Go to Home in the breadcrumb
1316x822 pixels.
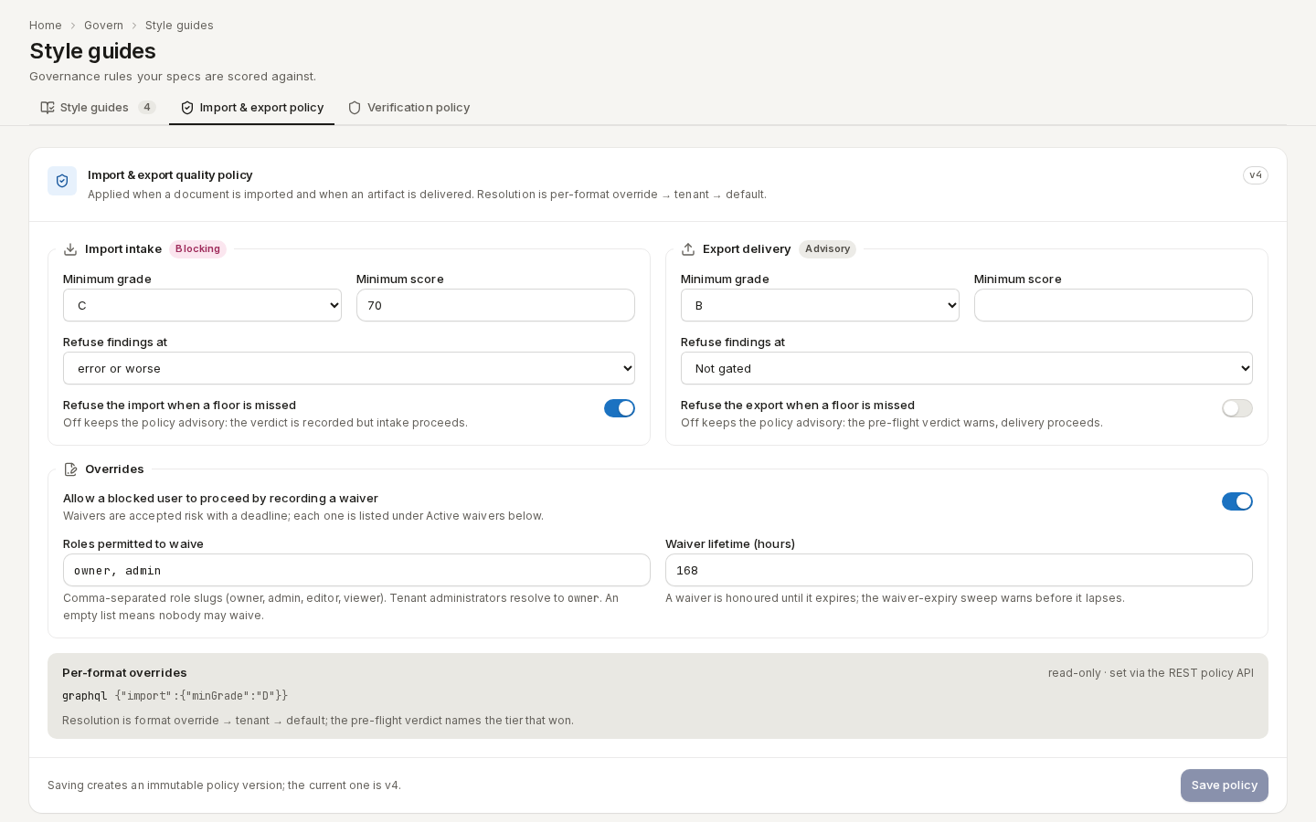(x=46, y=26)
